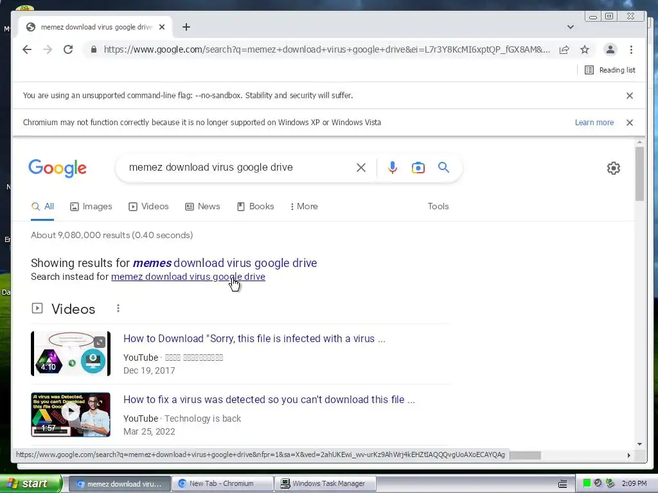Expand the More search categories
The width and height of the screenshot is (658, 493).
[x=304, y=206]
